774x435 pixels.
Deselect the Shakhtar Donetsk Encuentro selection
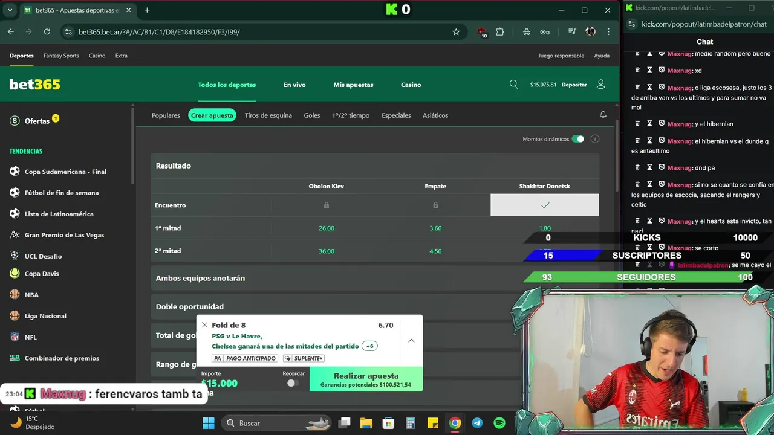(x=545, y=205)
